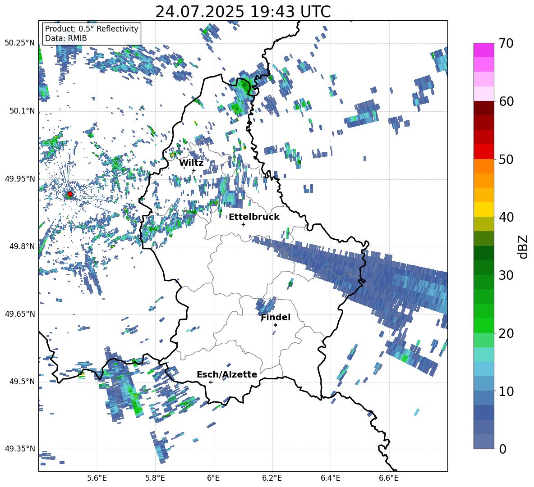Viewport: 534px width, 487px height.
Task: Click the 0 label on the colorbar
Action: tap(502, 449)
